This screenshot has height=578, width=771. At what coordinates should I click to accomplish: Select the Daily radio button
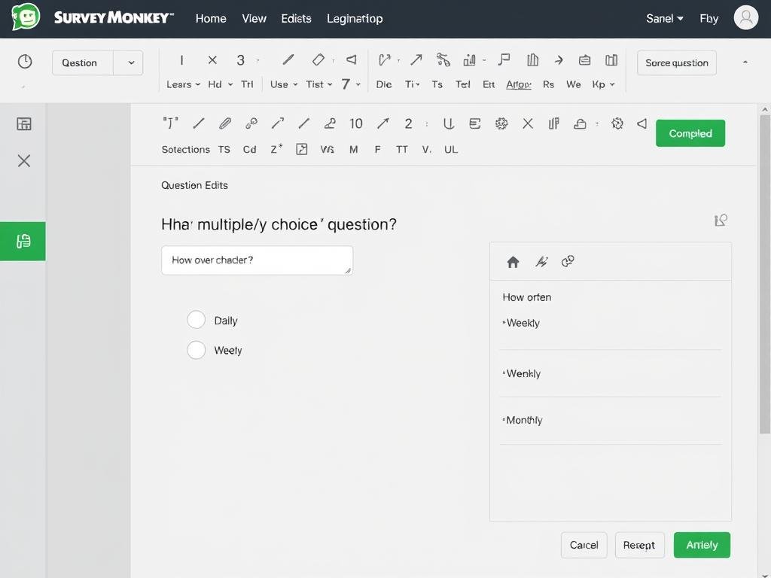click(x=196, y=319)
